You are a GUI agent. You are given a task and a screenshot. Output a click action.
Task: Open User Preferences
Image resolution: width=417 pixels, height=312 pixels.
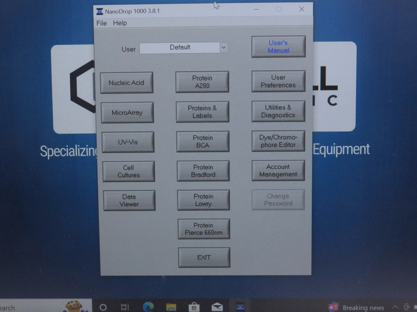click(x=278, y=81)
